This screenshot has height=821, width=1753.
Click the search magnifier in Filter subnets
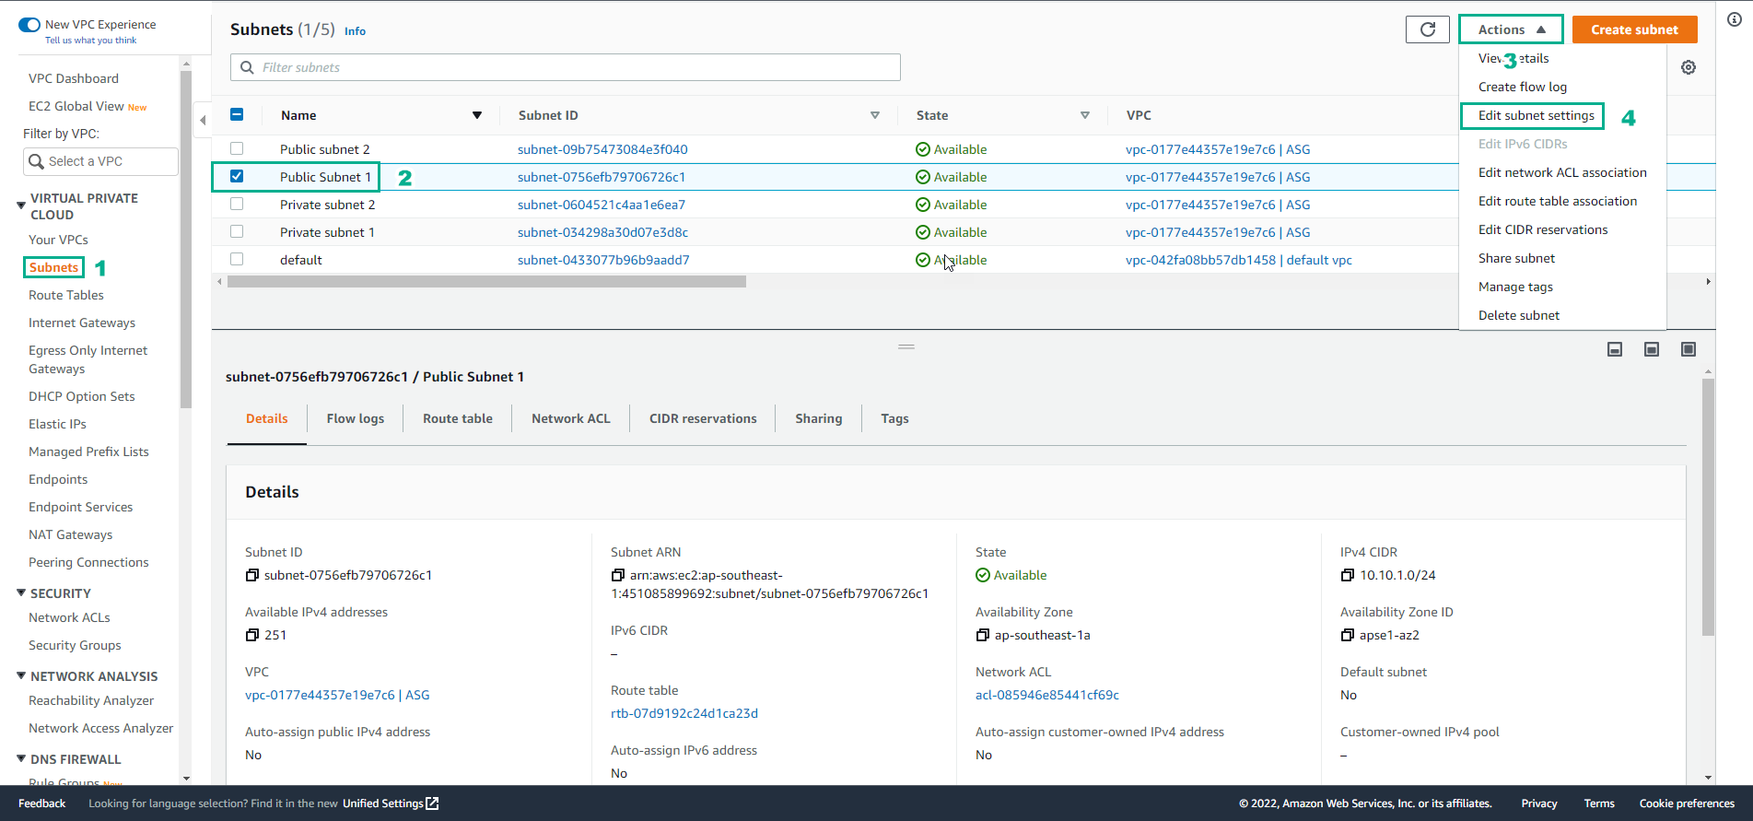pos(247,67)
